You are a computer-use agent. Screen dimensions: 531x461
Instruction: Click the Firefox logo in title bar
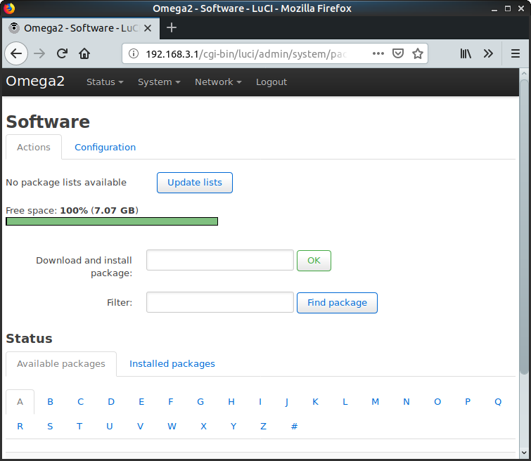coord(9,8)
